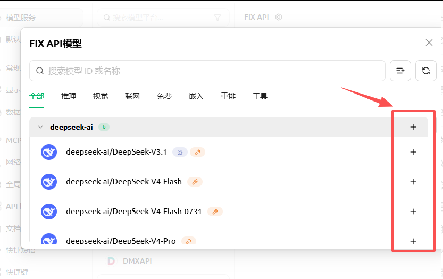Screen dimensions: 443x279
Task: Click the refresh model list icon
Action: (x=426, y=71)
